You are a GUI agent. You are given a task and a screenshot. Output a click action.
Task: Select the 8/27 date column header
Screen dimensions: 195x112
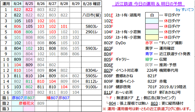[52, 4]
